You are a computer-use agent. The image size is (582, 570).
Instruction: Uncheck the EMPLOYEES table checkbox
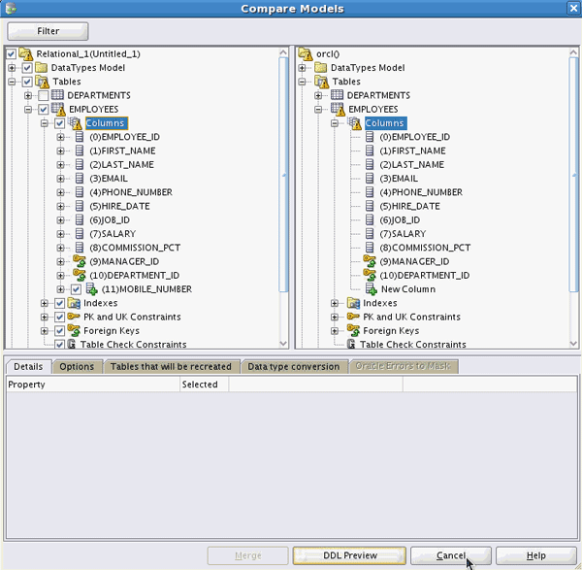tap(44, 110)
